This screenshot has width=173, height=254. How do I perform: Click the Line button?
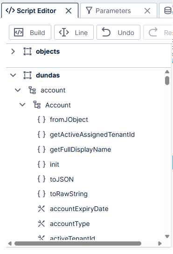(x=74, y=32)
